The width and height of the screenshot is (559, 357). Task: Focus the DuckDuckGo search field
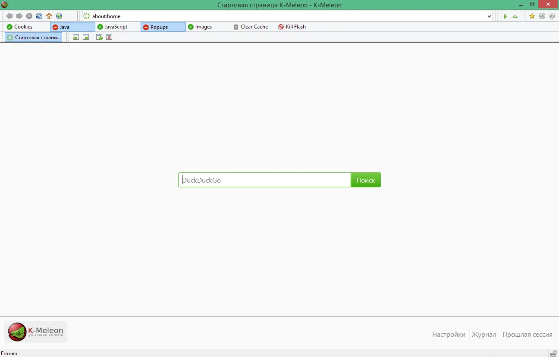(264, 180)
